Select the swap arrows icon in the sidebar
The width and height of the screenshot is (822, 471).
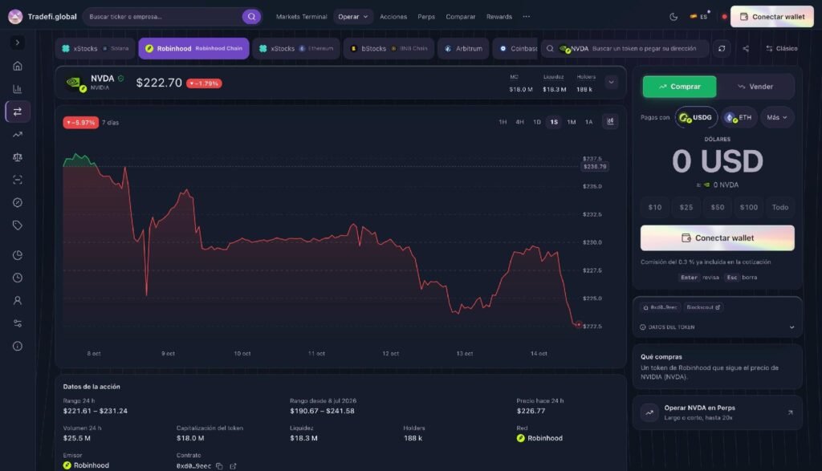click(x=18, y=112)
